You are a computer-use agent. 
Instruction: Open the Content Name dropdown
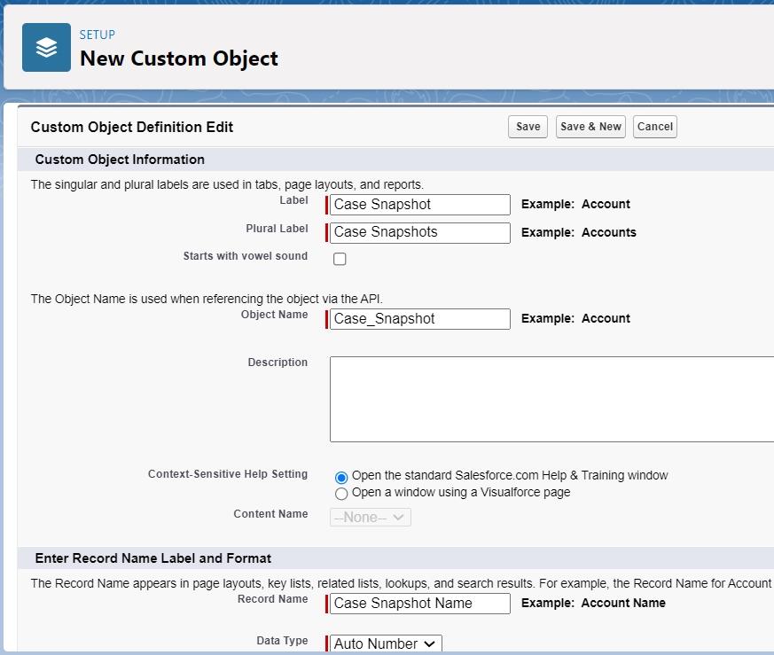(x=371, y=517)
